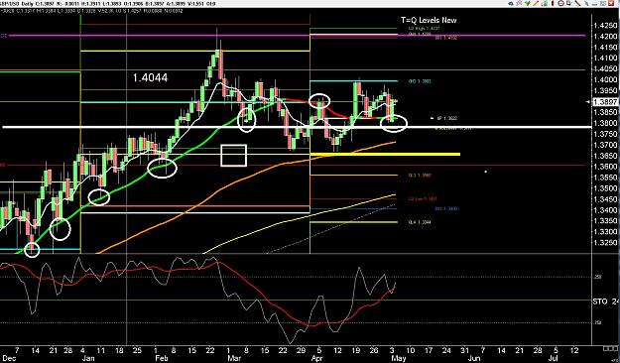Click the copy pages icon in the toolbar
Screen dimensions: 620x363
pos(569,3)
